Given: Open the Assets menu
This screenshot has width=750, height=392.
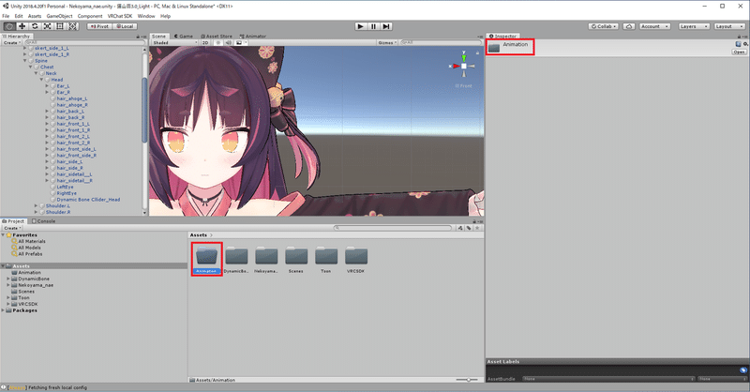Looking at the screenshot, I should 35,16.
